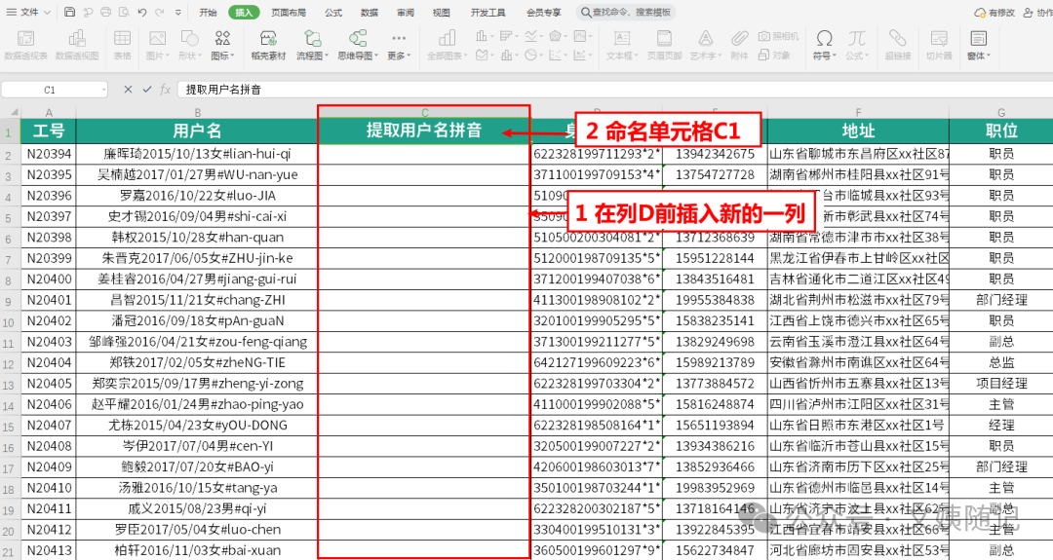Click the fx insert function icon

click(x=165, y=90)
